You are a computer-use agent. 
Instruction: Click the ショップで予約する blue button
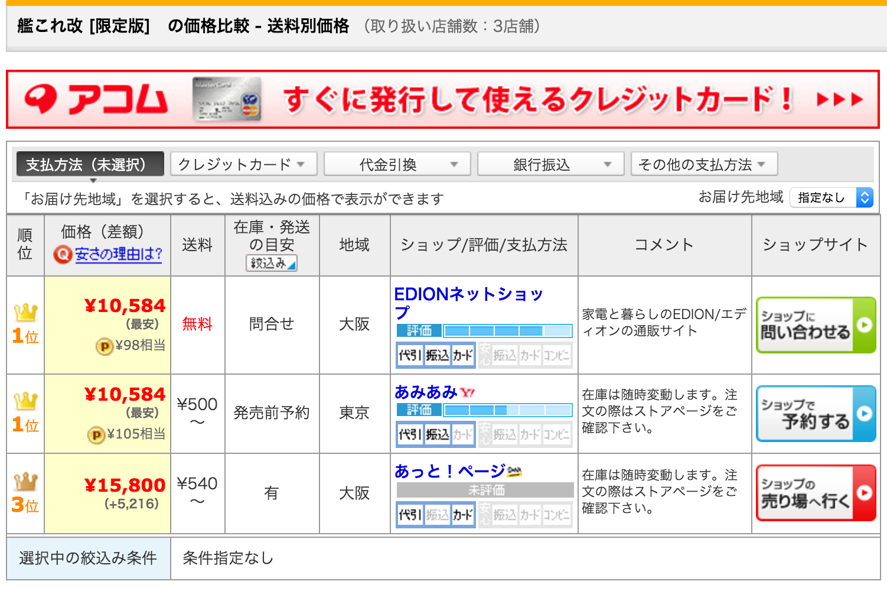(x=816, y=414)
